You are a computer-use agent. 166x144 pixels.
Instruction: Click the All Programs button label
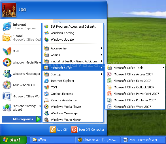pos(23,119)
